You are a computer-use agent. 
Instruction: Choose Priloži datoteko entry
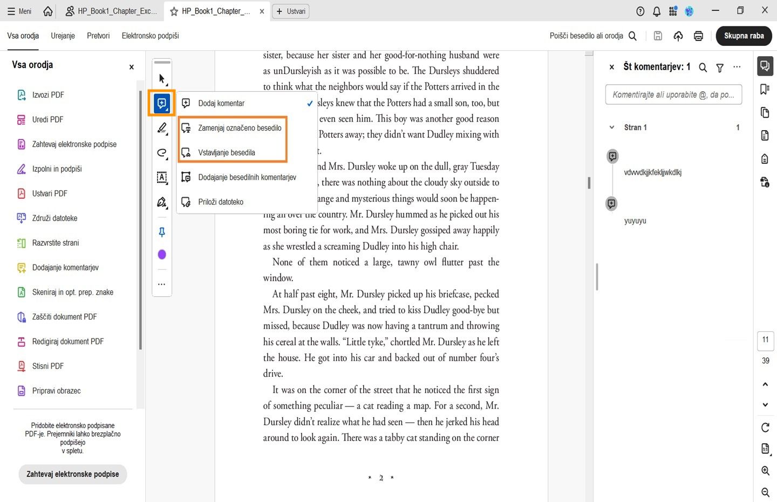[247, 202]
